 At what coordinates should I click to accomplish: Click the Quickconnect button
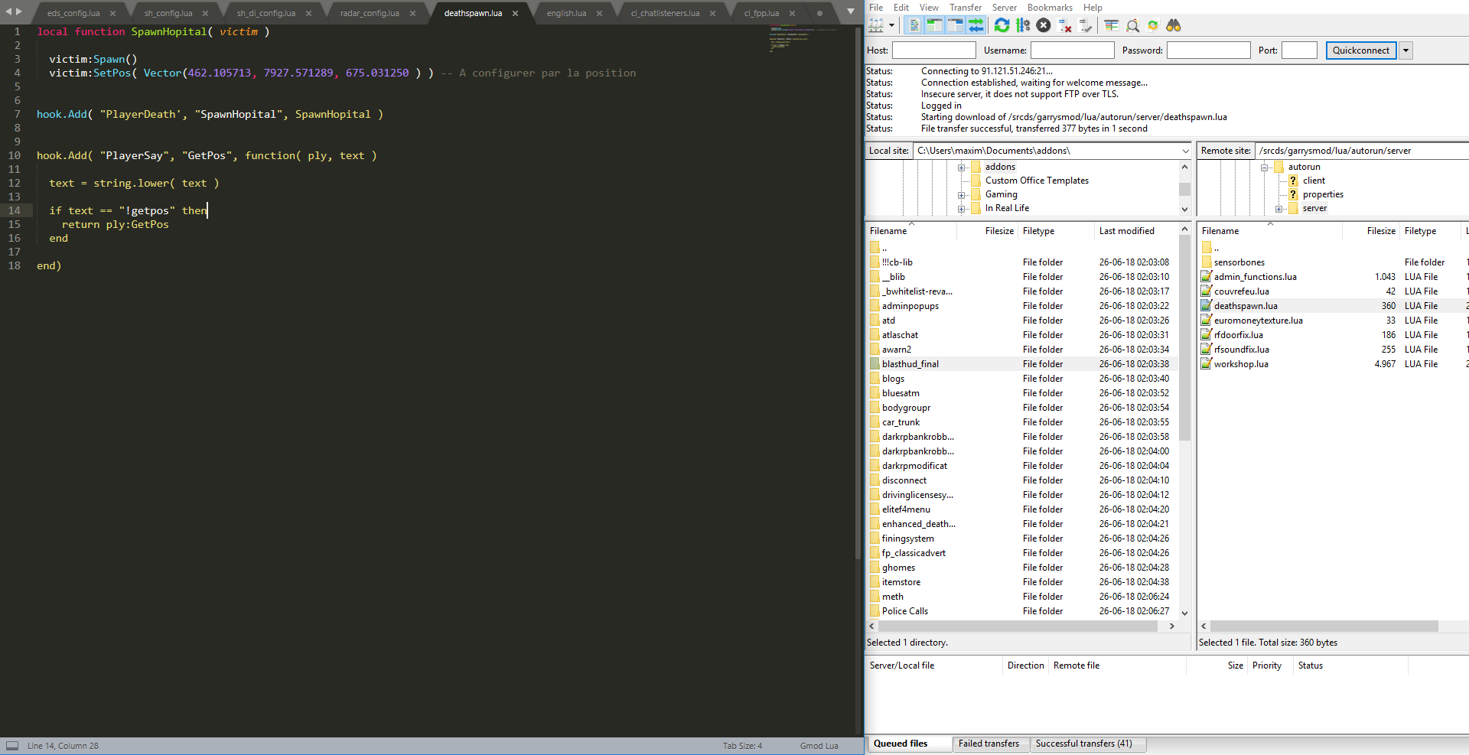tap(1360, 50)
